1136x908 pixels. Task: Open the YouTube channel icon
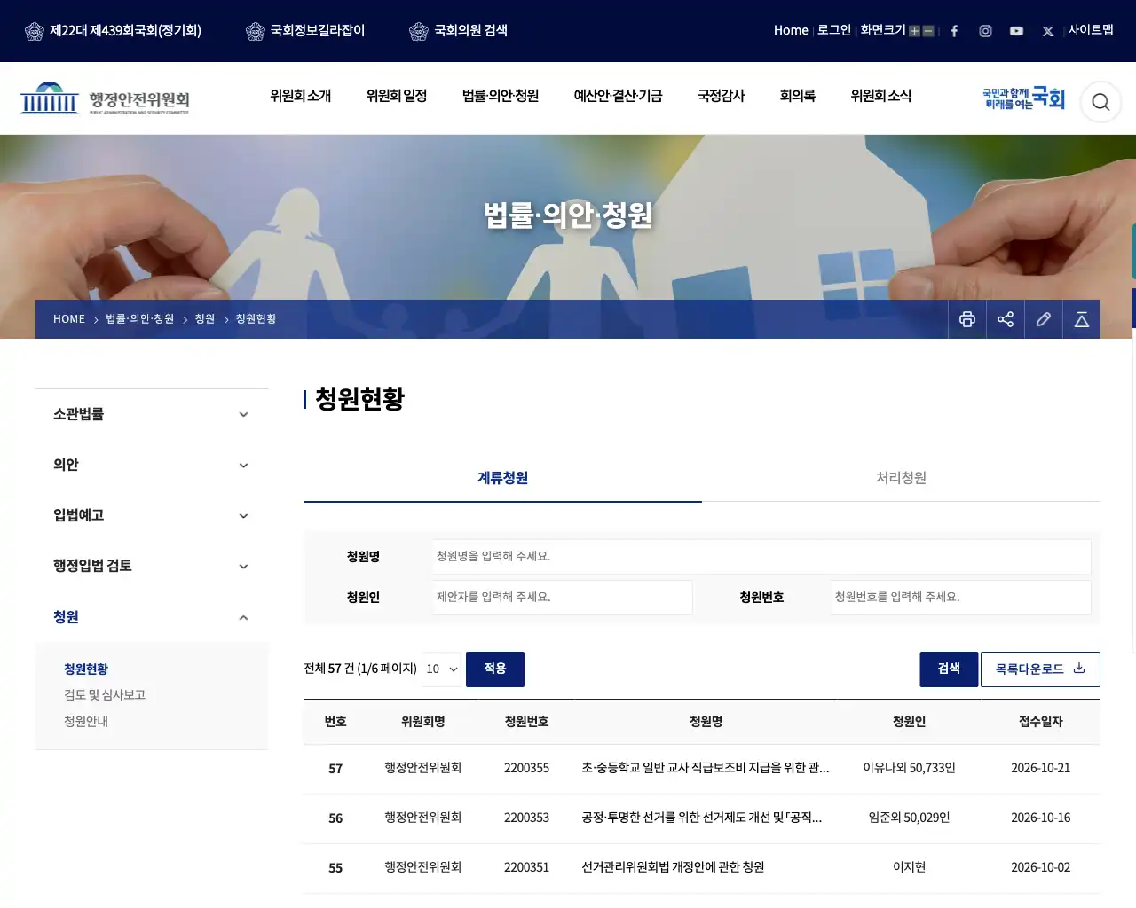click(x=1016, y=31)
